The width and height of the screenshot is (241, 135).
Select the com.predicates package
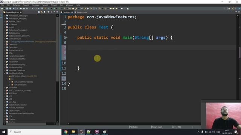[20, 85]
